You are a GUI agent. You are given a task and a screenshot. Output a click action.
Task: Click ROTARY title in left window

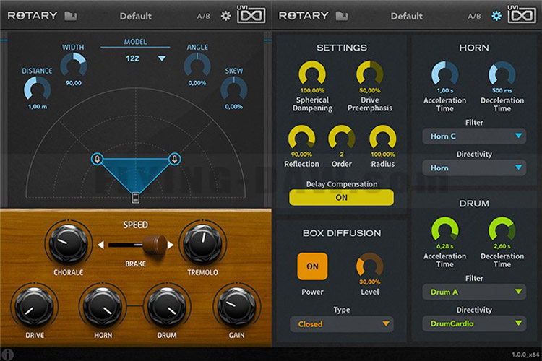tap(33, 16)
